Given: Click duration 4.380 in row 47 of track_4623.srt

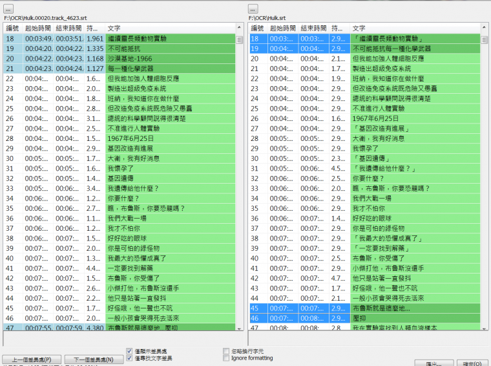Looking at the screenshot, I should pyautogui.click(x=95, y=328).
